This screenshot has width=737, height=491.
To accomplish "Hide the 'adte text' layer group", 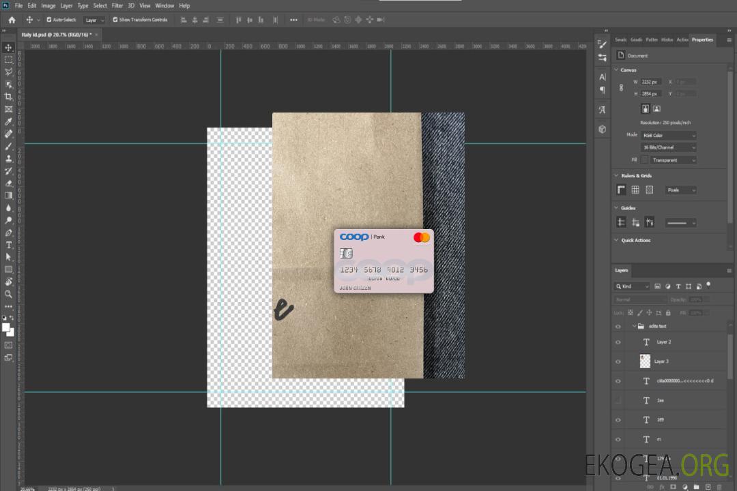I will click(x=618, y=327).
